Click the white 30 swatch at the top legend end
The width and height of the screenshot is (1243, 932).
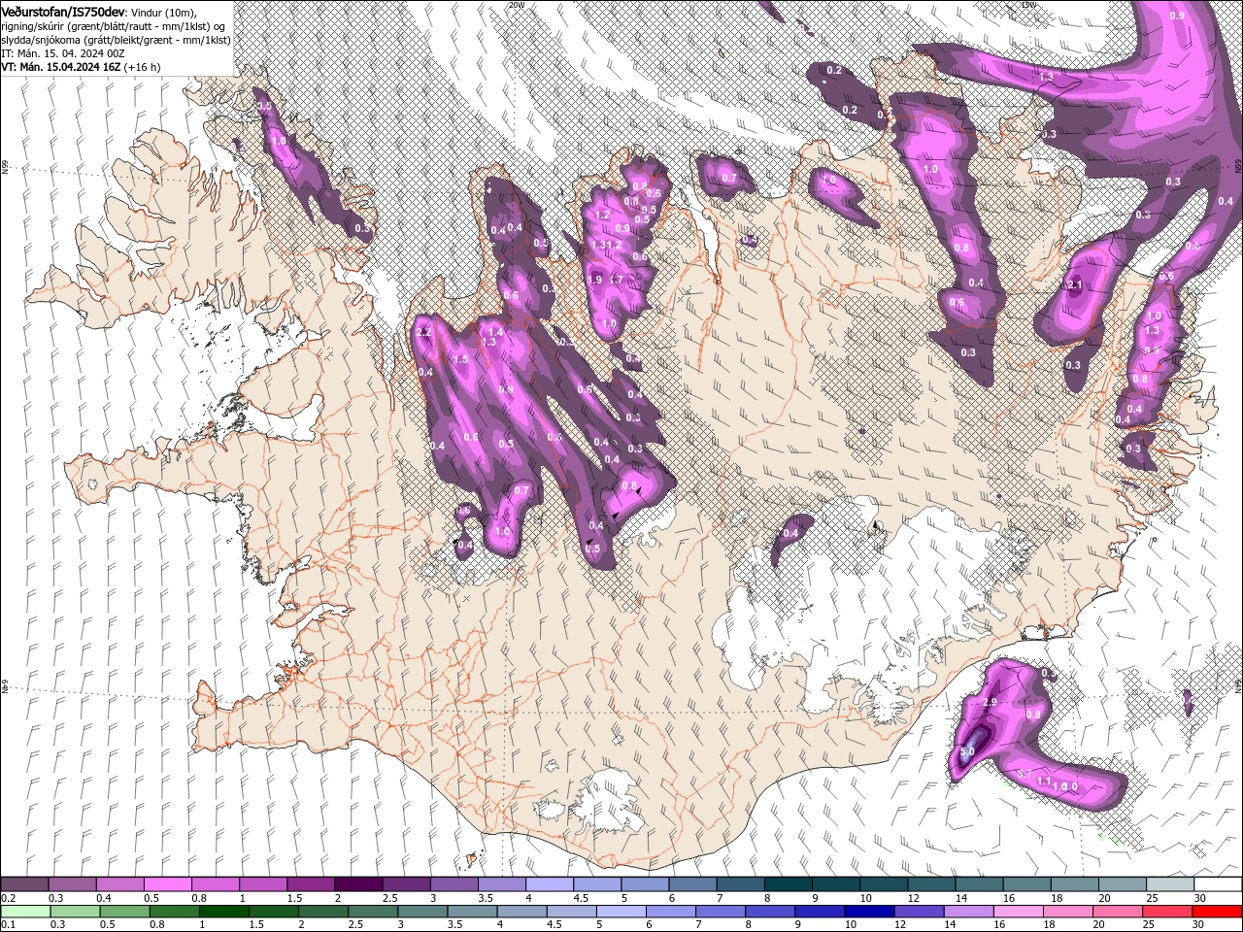point(1218,884)
